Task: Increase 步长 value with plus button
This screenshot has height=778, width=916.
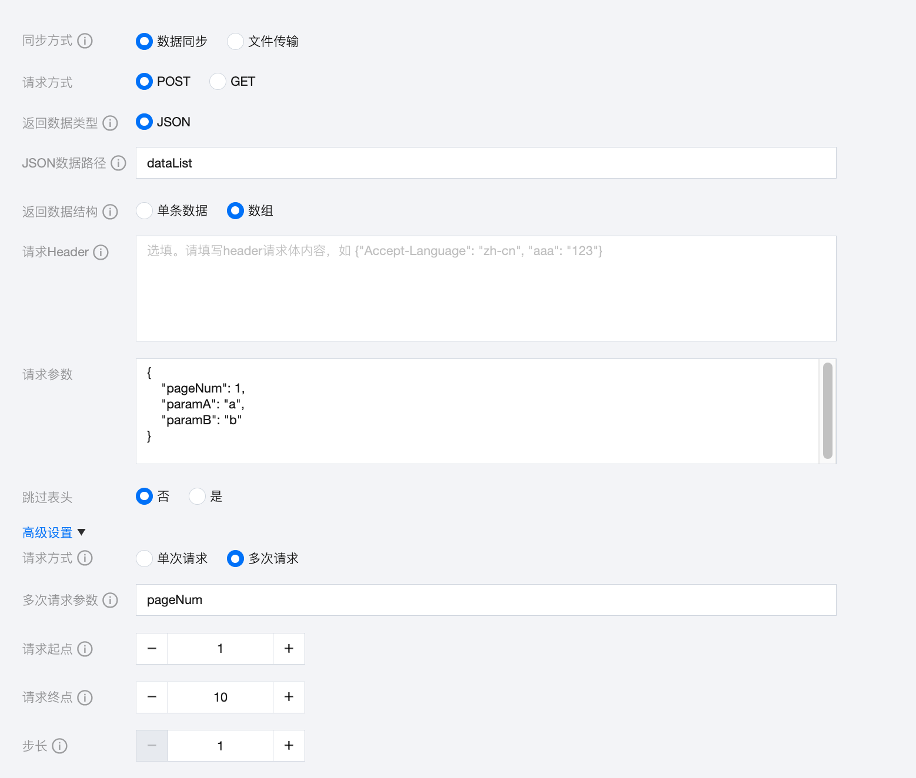Action: (x=289, y=746)
